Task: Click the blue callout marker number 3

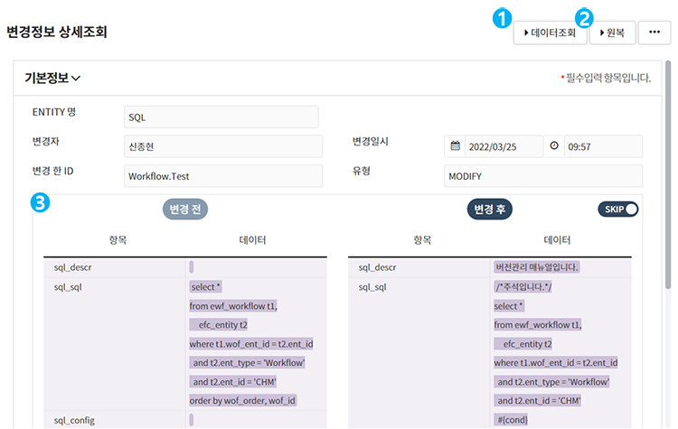Action: point(39,202)
